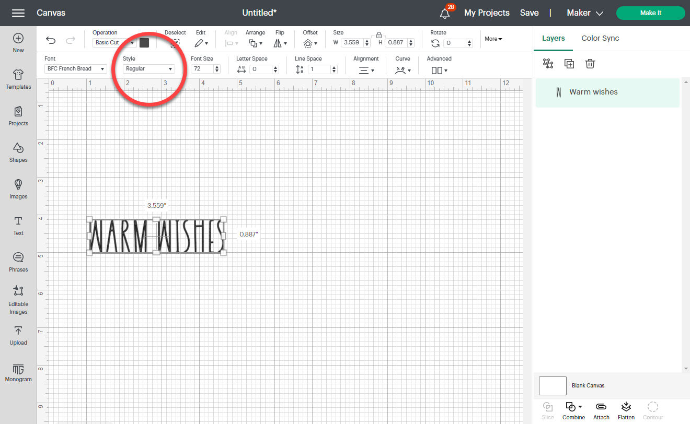The height and width of the screenshot is (424, 690).
Task: Open the Style dropdown set to Regular
Action: (x=148, y=68)
